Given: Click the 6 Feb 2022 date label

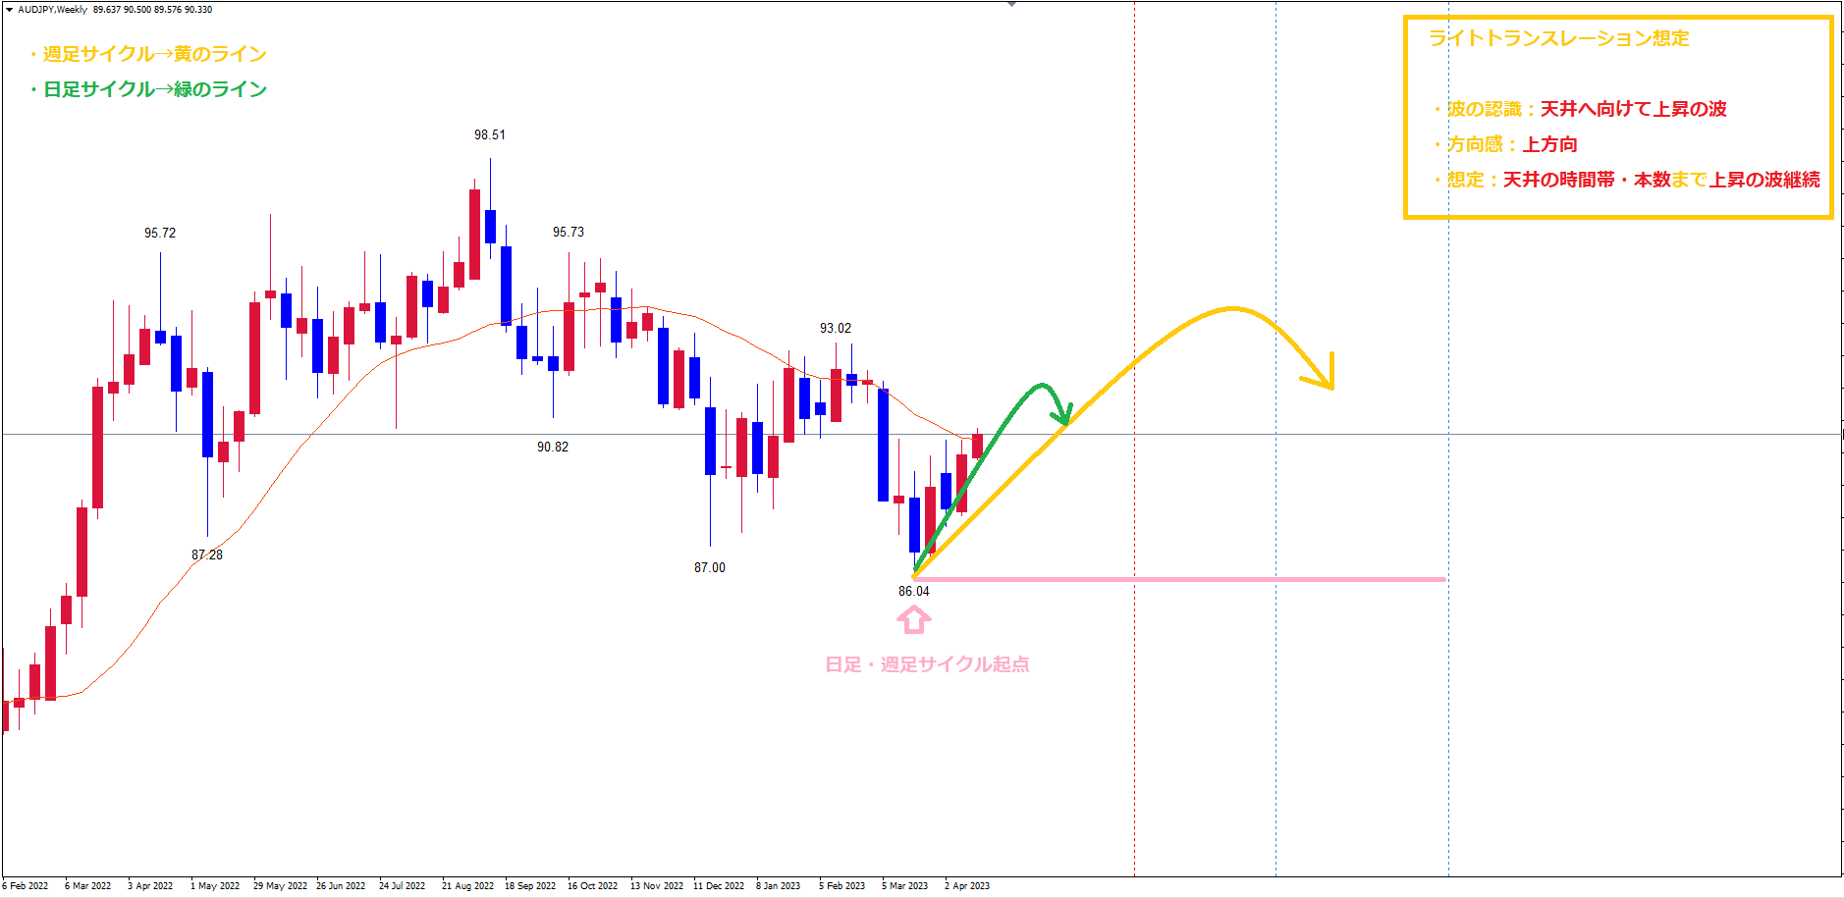Looking at the screenshot, I should pyautogui.click(x=26, y=885).
